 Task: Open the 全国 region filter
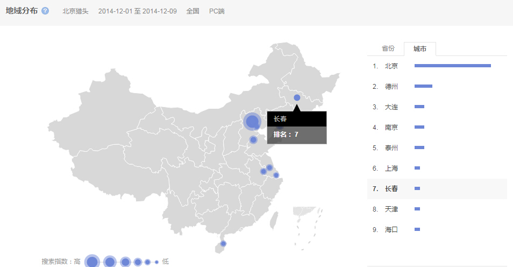coord(193,11)
